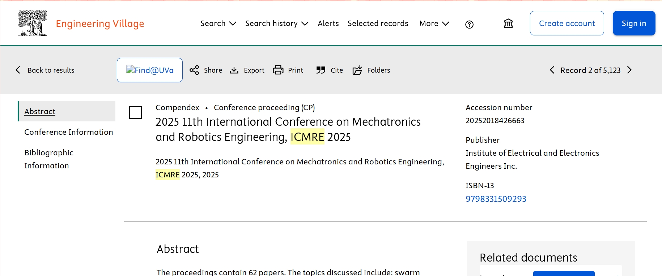Image resolution: width=662 pixels, height=276 pixels.
Task: Click the Folders label
Action: point(379,70)
